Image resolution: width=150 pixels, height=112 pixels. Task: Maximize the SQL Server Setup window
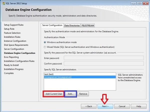pos(139,3)
